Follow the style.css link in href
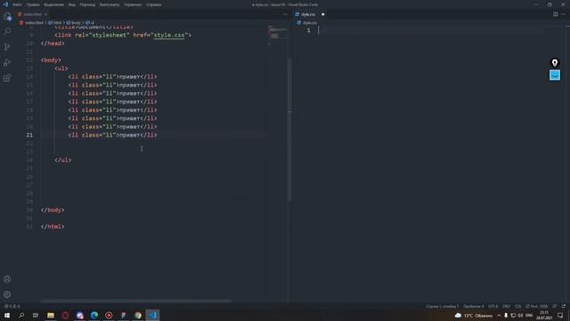Viewport: 570px width, 321px height. click(x=169, y=36)
